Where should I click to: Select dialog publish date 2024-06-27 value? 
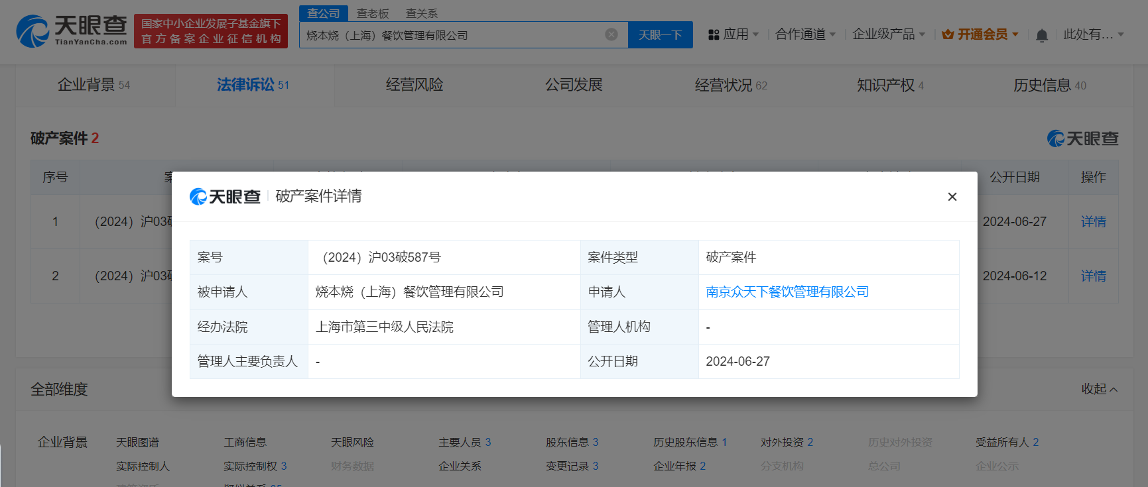click(x=737, y=361)
